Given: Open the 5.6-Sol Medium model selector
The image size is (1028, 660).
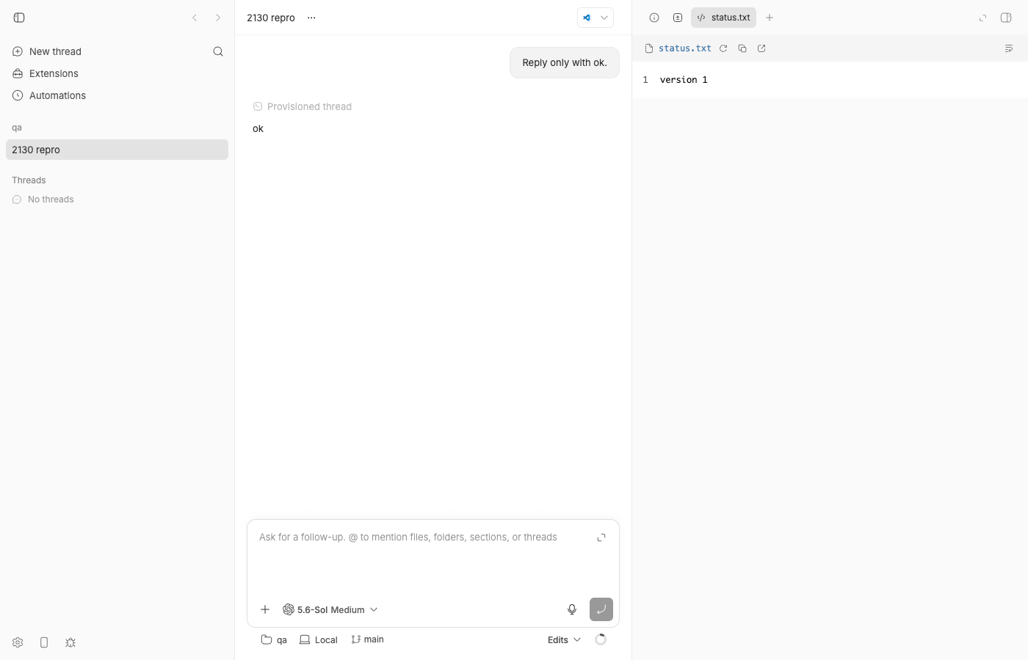Looking at the screenshot, I should click(x=330, y=609).
